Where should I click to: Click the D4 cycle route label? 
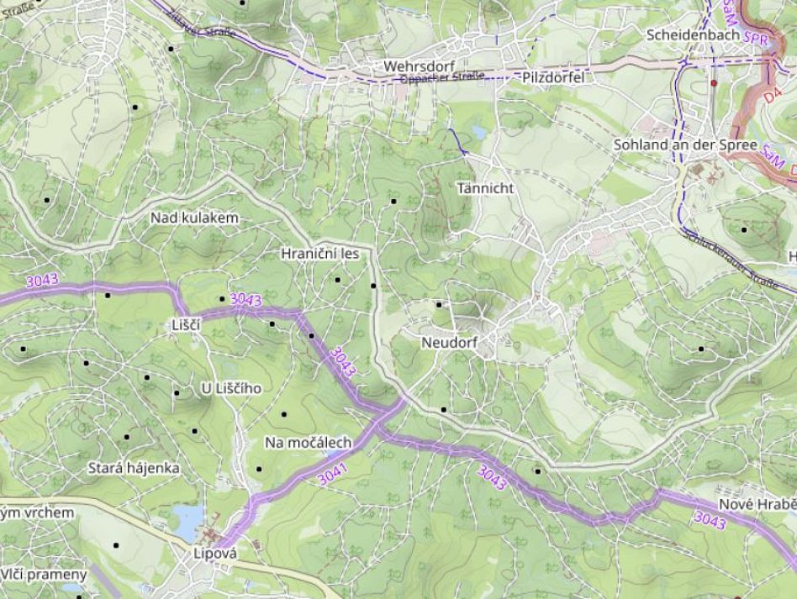(773, 97)
